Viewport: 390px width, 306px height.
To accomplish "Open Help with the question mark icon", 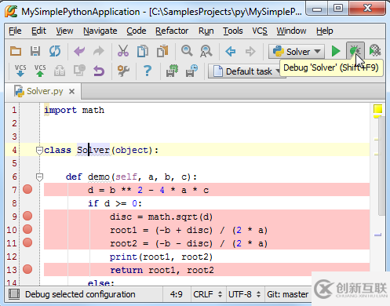I will [148, 71].
